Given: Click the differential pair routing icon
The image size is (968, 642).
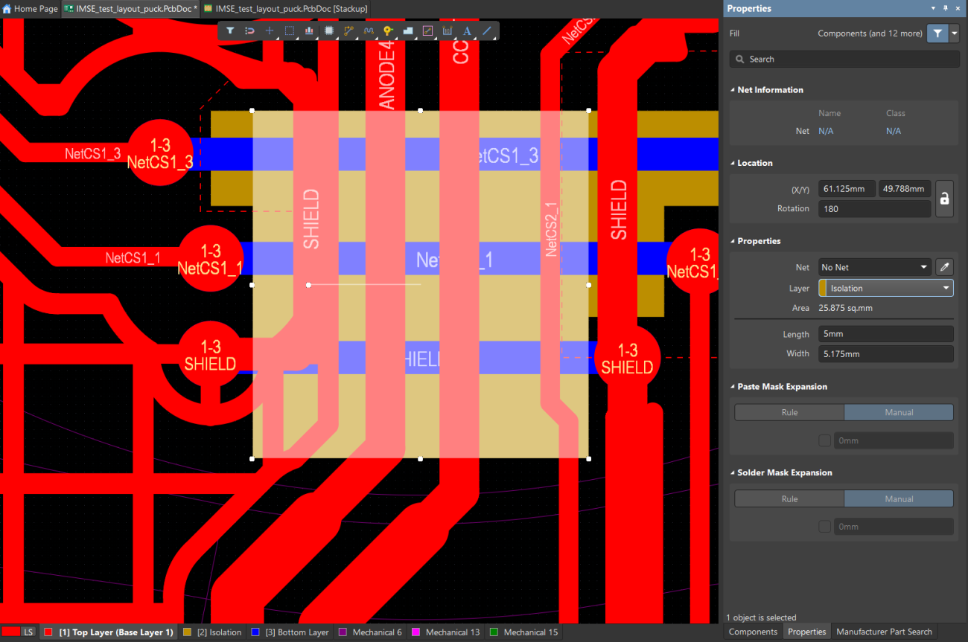Looking at the screenshot, I should tap(369, 31).
